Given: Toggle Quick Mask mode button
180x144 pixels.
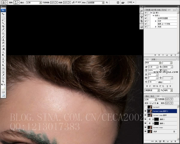Looking at the screenshot, I should point(3,92).
